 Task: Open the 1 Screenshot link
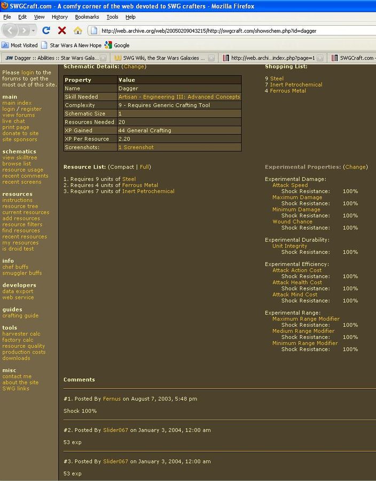coord(136,147)
